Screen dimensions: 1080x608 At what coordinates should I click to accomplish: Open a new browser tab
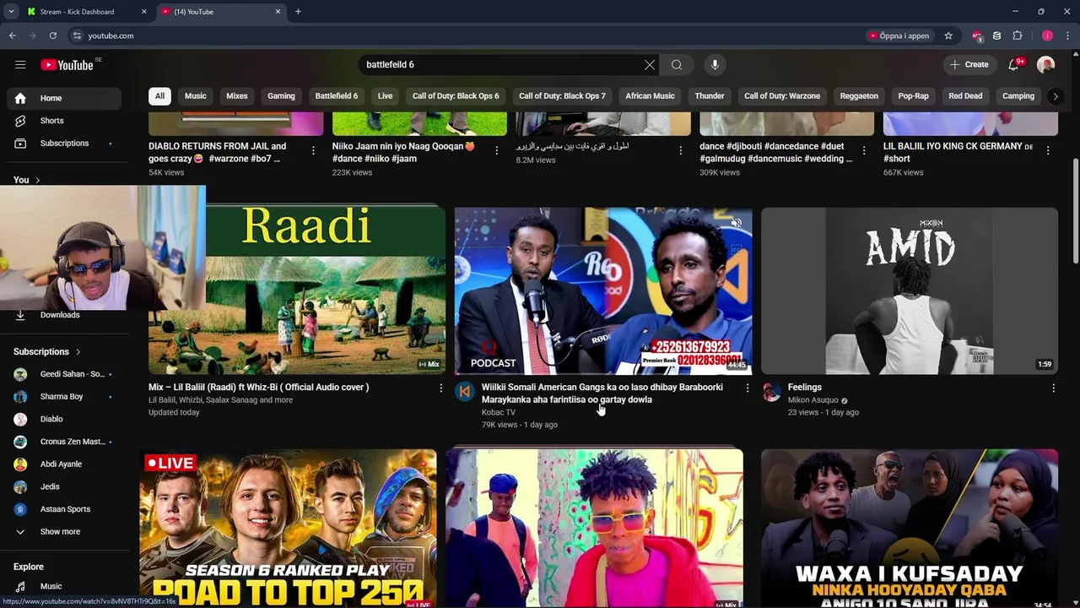(298, 12)
